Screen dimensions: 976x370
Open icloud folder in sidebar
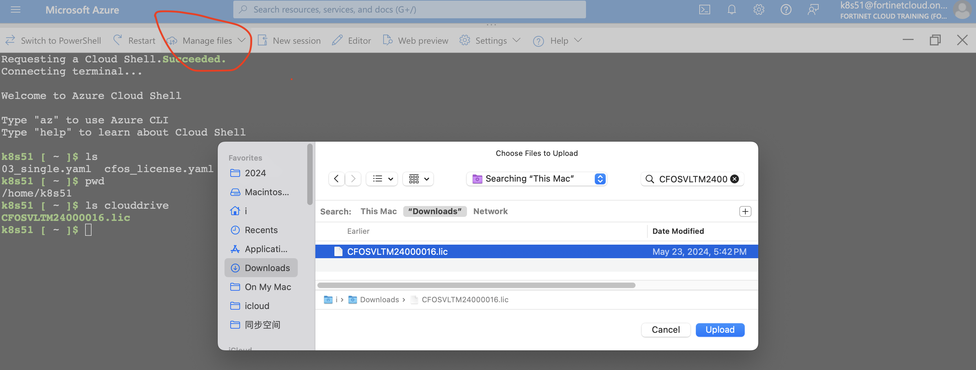[x=261, y=306]
